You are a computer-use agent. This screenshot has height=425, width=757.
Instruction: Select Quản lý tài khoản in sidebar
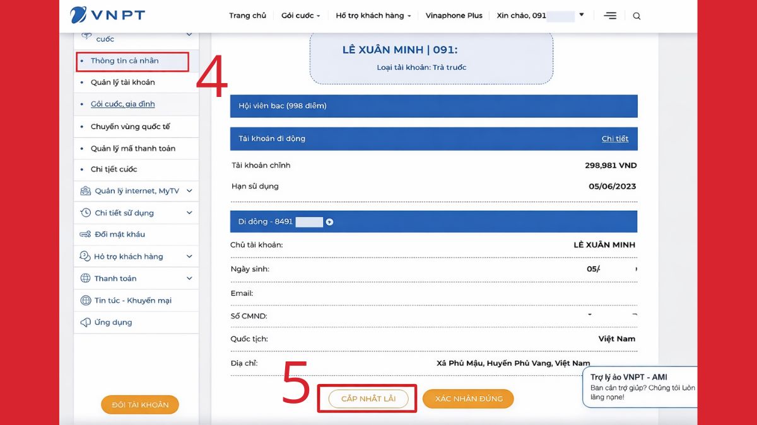tap(122, 82)
